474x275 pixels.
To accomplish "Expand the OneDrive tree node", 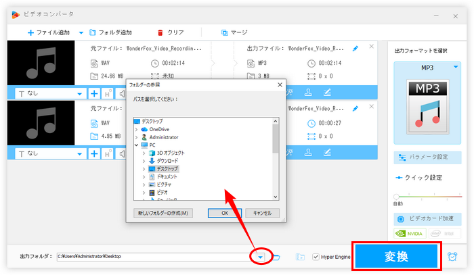I will [136, 129].
